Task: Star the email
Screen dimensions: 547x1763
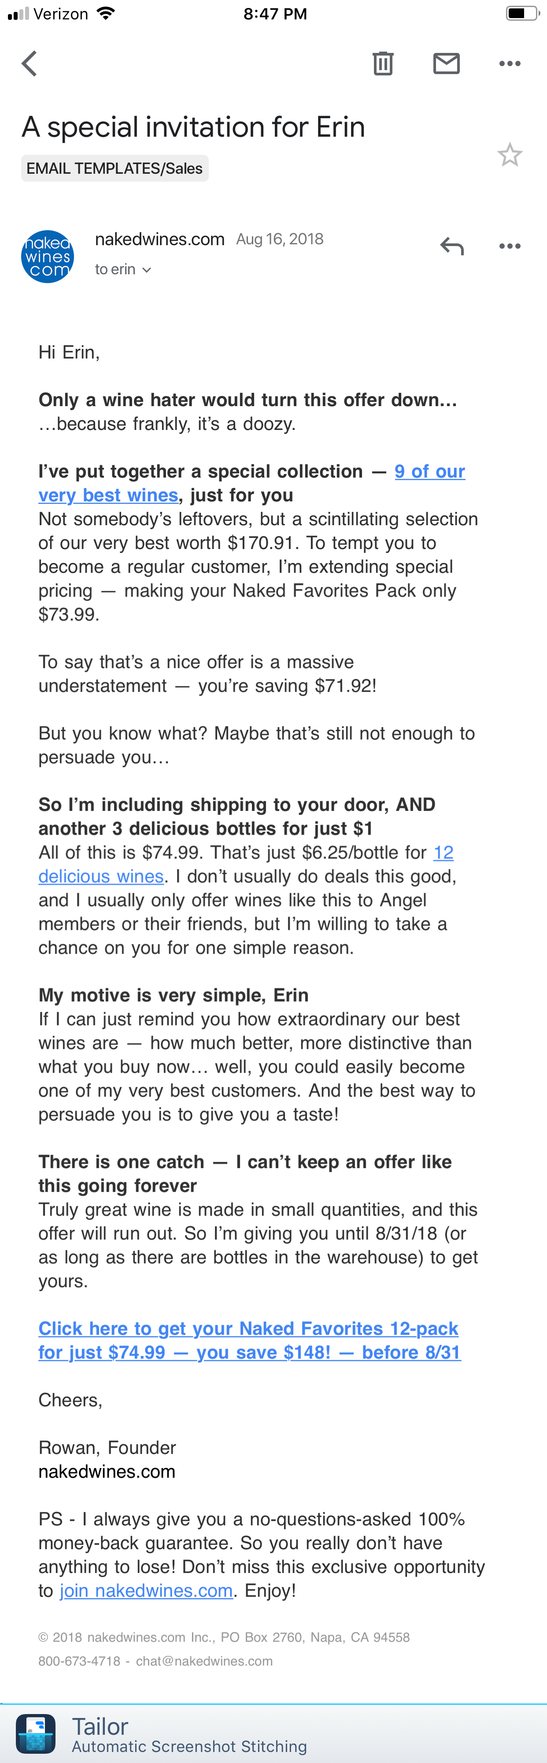Action: [x=510, y=155]
